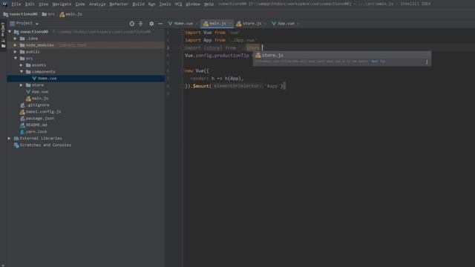Open the Navigate menu

tap(62, 4)
